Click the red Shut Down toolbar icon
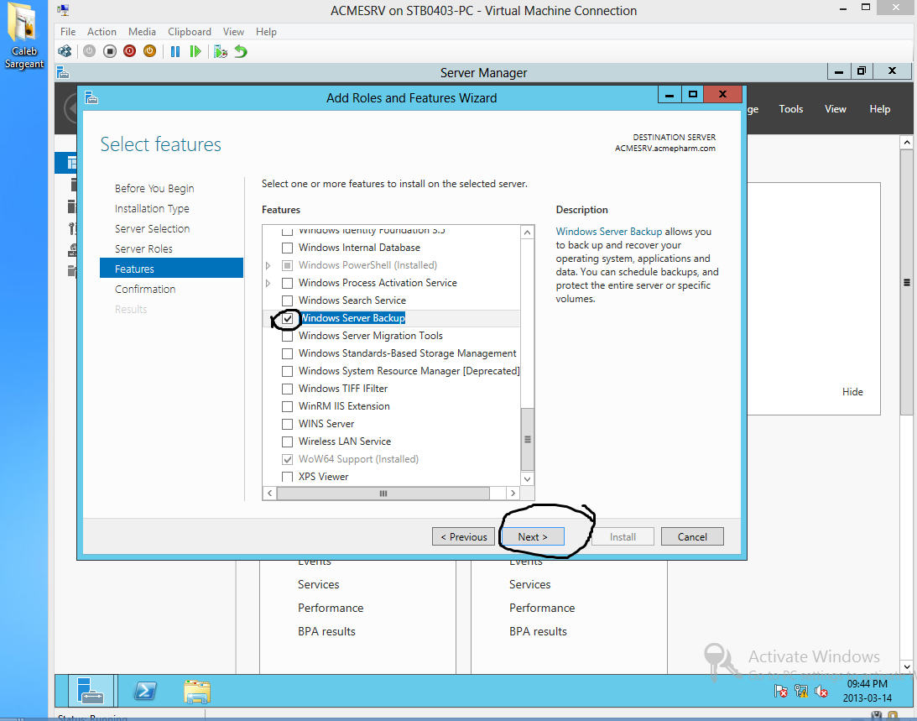This screenshot has height=721, width=917. point(129,51)
